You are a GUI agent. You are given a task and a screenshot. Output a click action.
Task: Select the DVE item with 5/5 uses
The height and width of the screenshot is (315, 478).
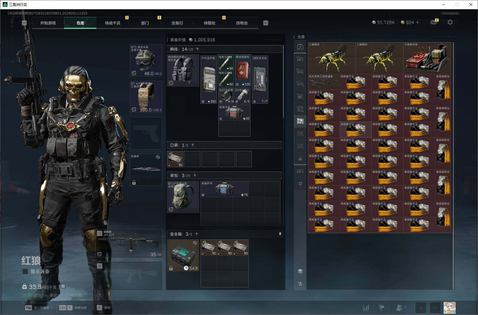pyautogui.click(x=243, y=95)
